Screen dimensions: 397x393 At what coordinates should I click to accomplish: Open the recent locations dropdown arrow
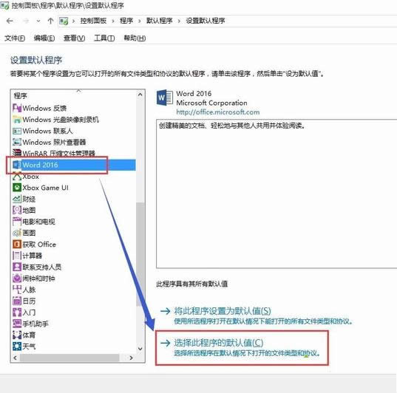[38, 21]
